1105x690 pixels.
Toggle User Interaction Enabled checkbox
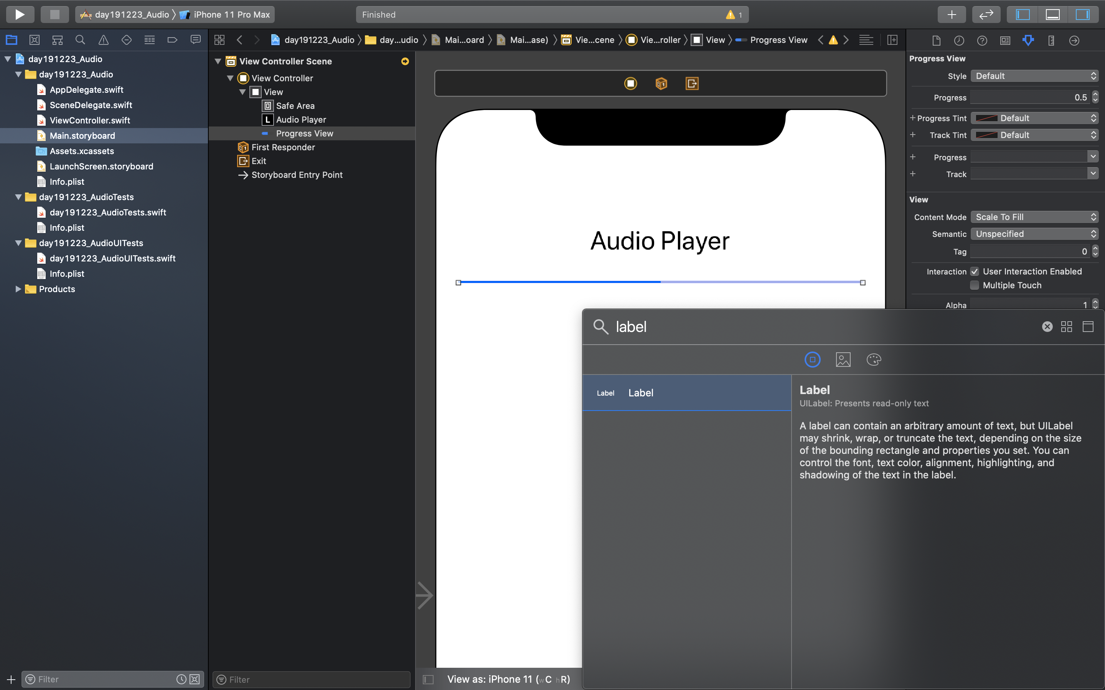tap(975, 271)
